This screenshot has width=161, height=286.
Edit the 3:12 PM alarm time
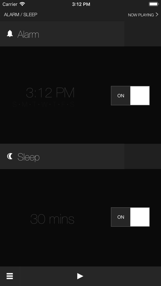point(50,93)
